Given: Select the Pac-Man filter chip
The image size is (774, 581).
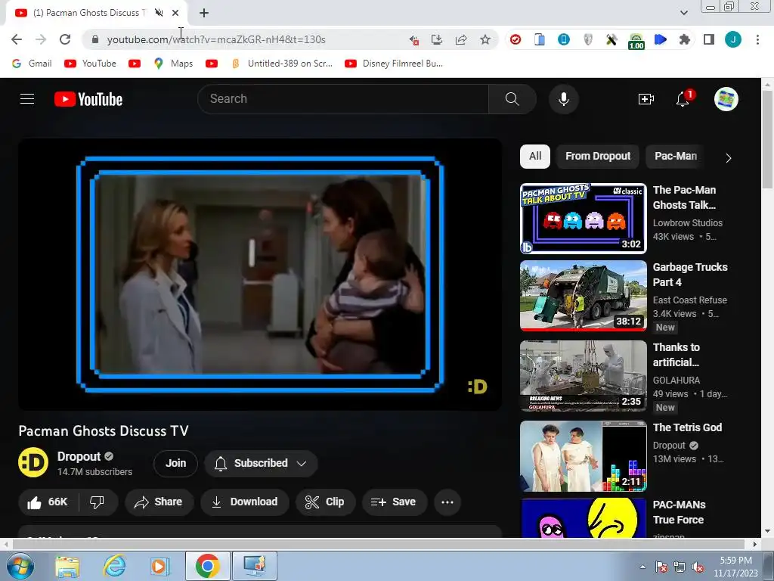Looking at the screenshot, I should (x=676, y=156).
